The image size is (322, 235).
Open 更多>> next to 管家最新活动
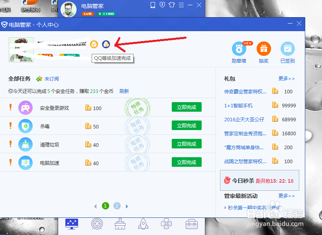[287, 196]
